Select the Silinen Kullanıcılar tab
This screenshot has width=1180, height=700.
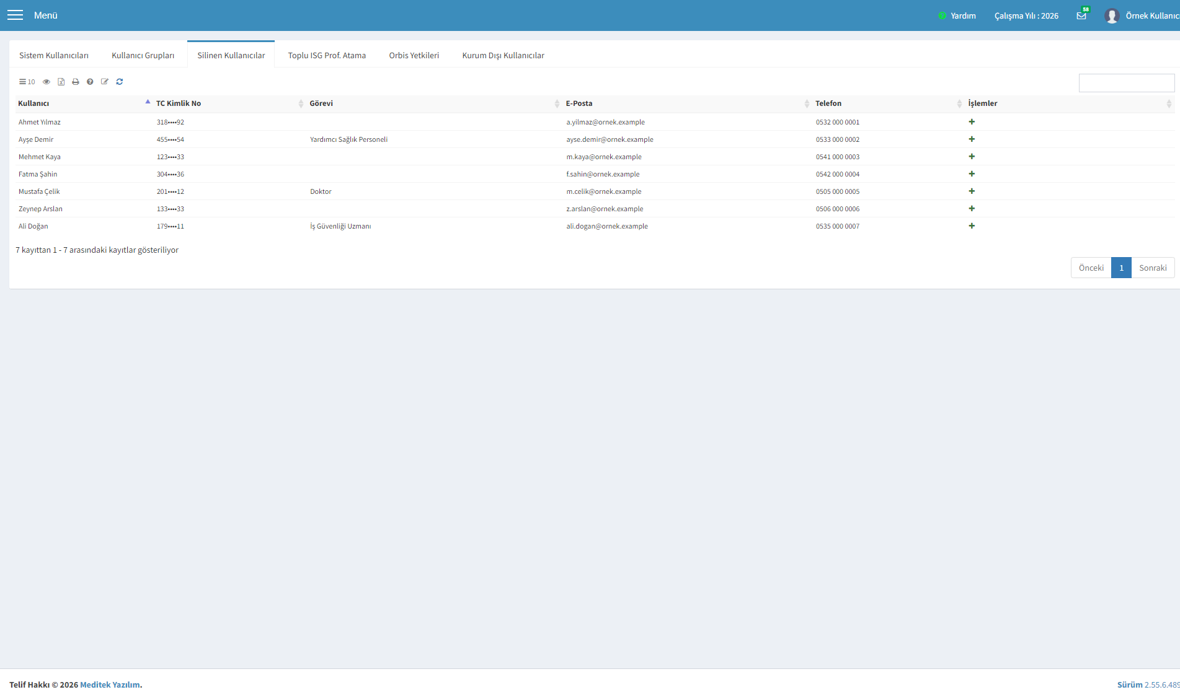[231, 55]
